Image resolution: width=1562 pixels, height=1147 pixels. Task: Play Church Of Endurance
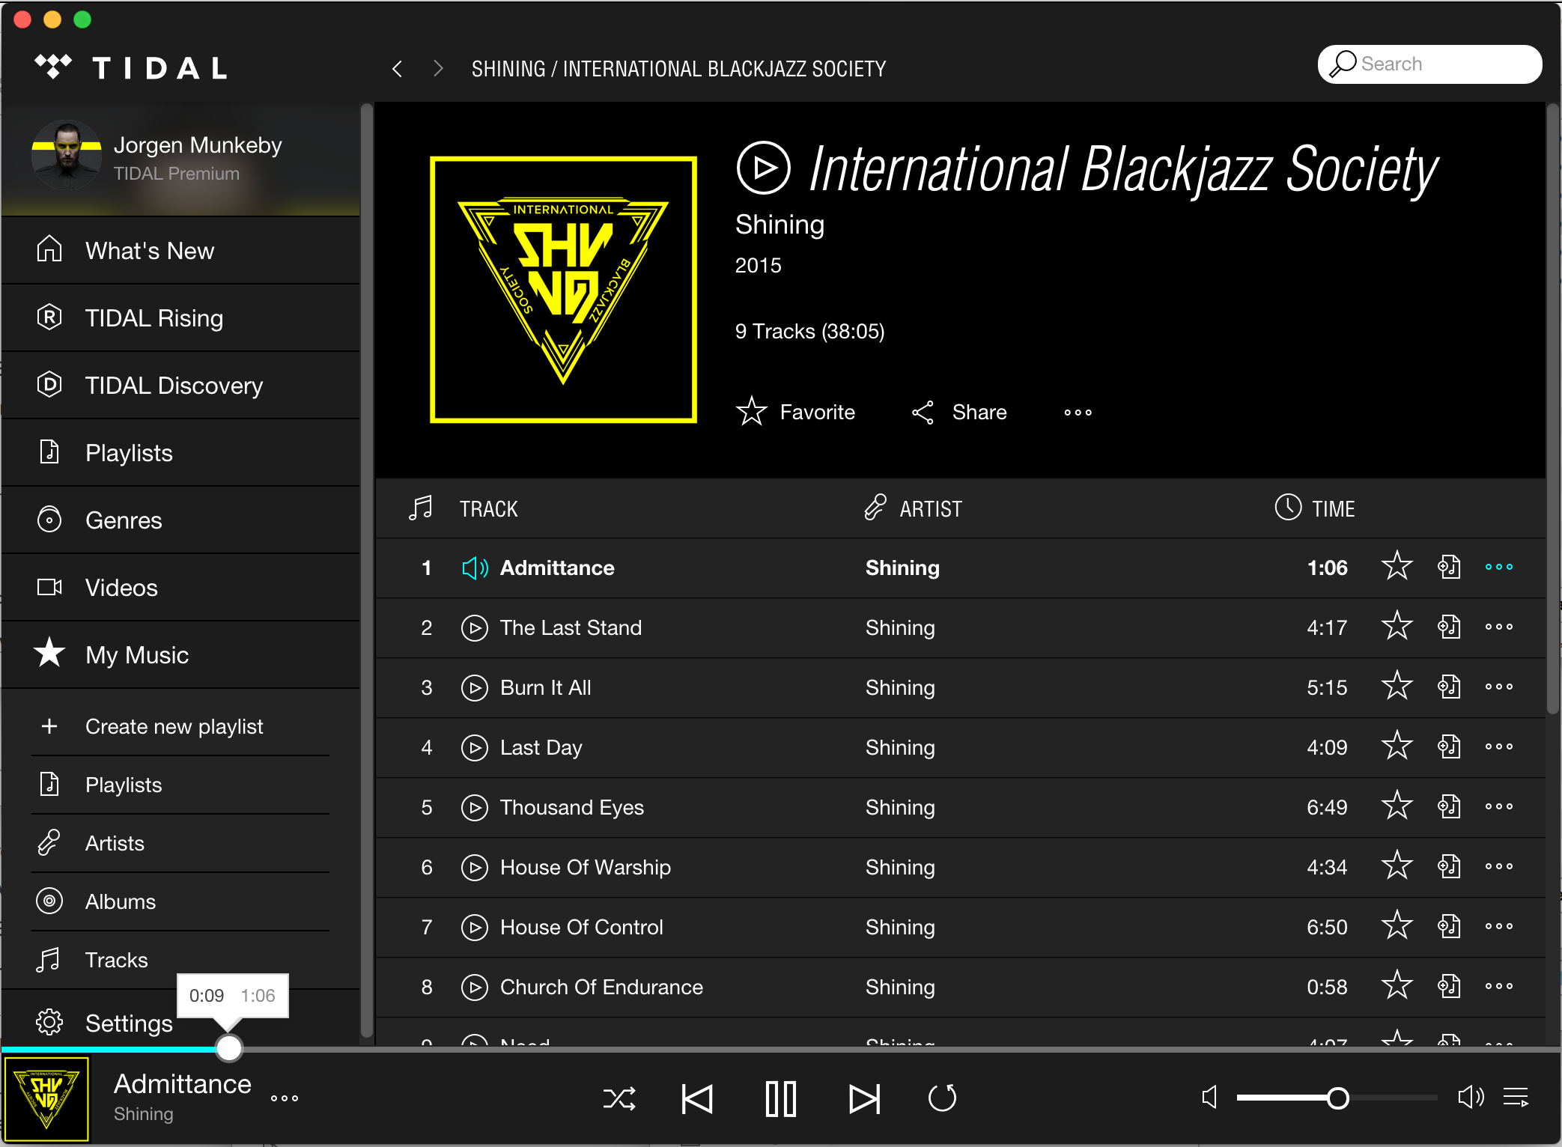point(474,987)
